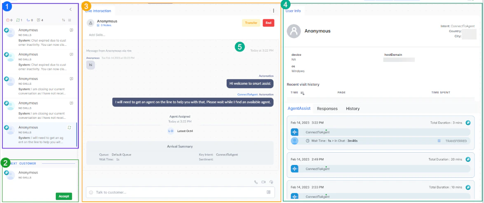
Task: Open the Responses tab
Action: click(327, 109)
